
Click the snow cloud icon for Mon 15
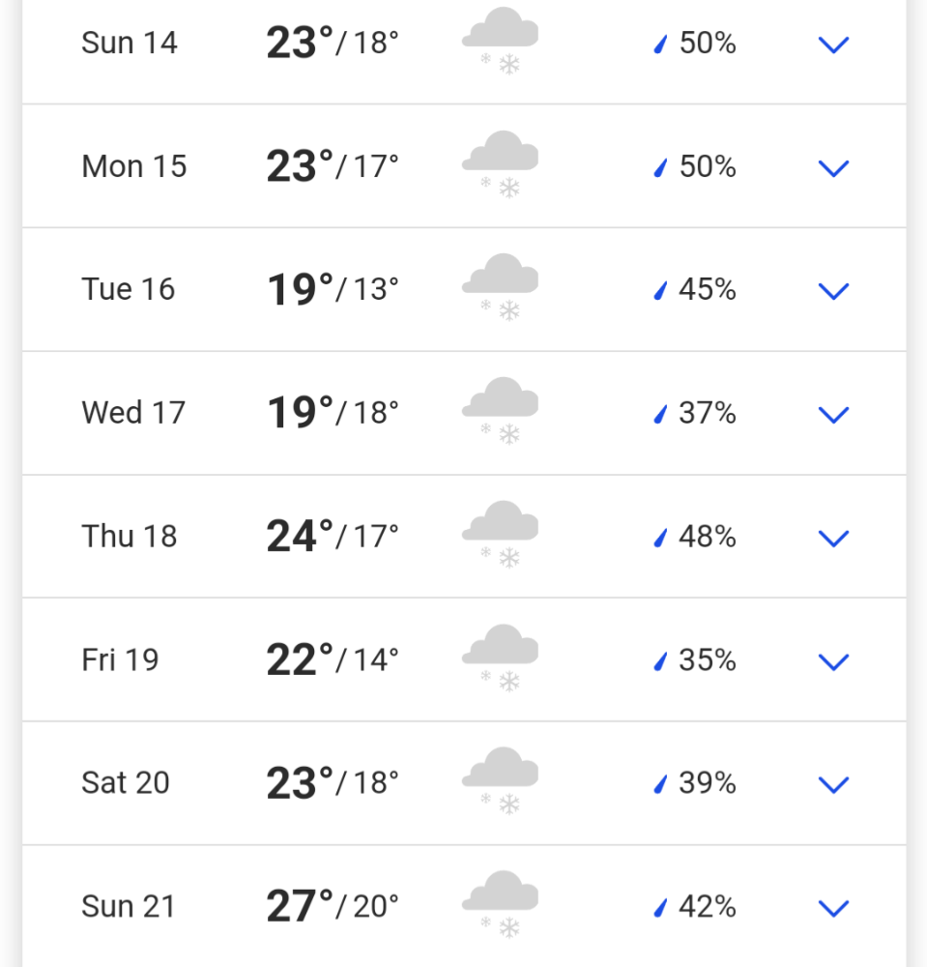tap(501, 164)
